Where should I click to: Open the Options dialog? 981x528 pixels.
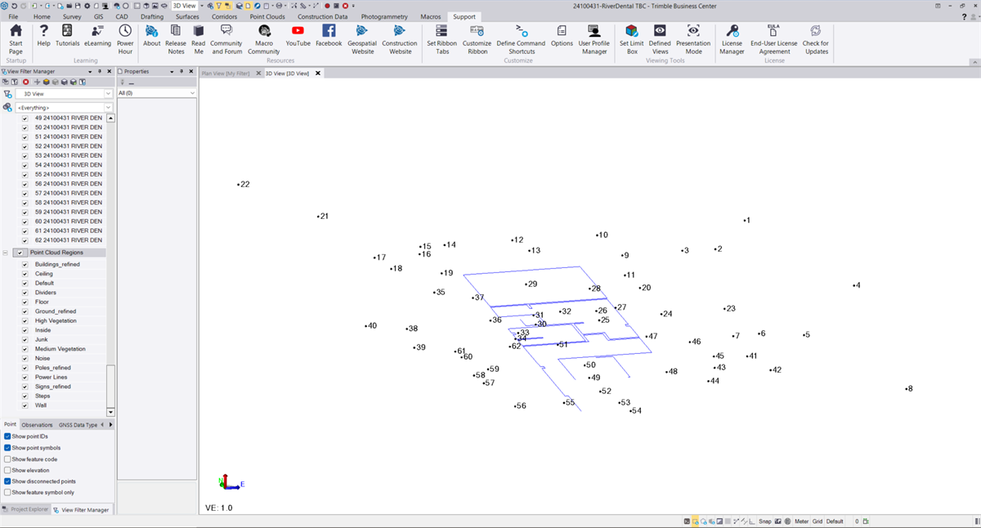[x=562, y=36]
